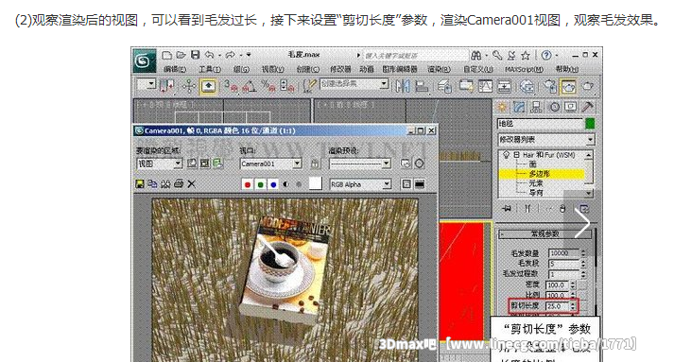Open the Layer Manager icon
The width and height of the screenshot is (674, 362).
pyautogui.click(x=444, y=86)
